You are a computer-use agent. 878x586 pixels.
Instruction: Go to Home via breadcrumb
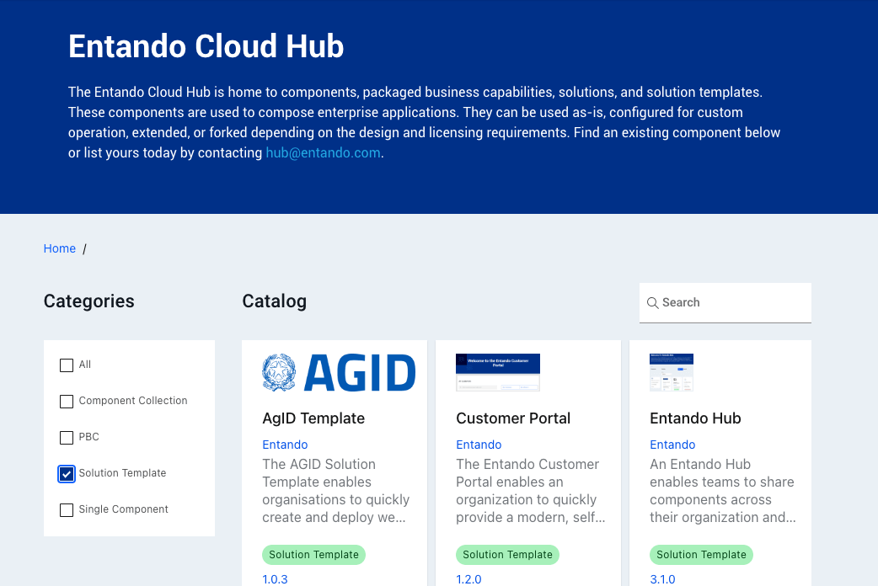pos(60,248)
